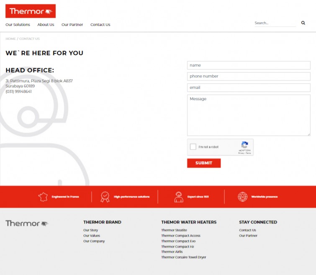This screenshot has height=275, width=316.
Task: Open Contact Us under Stay Connected
Action: click(247, 230)
